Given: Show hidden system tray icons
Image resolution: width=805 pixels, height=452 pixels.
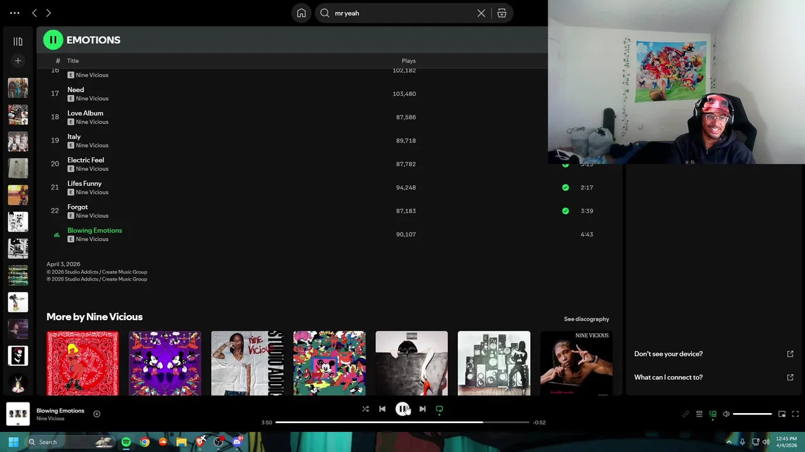Looking at the screenshot, I should click(729, 442).
